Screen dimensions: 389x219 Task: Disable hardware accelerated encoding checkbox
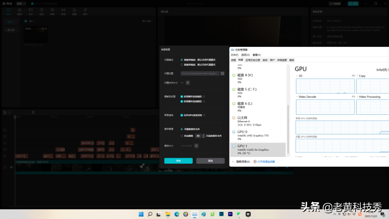[x=182, y=97]
